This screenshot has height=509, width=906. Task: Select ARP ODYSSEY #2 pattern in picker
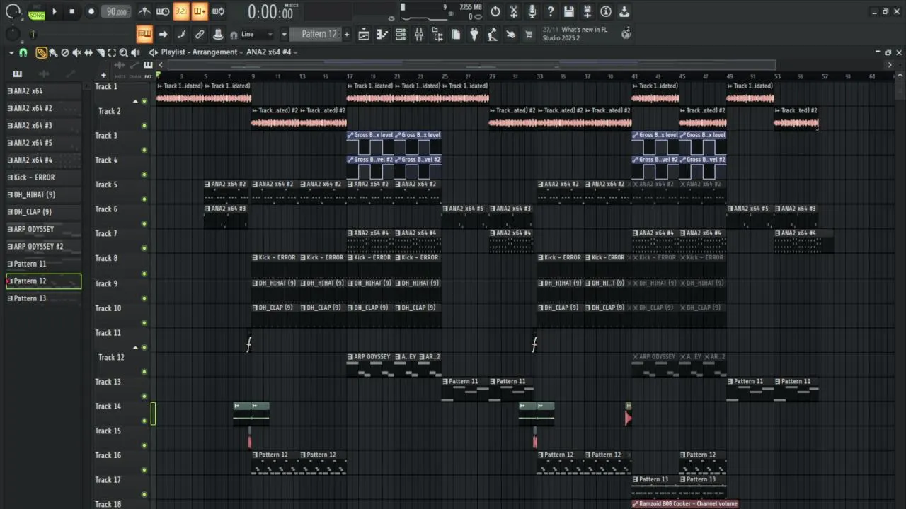pyautogui.click(x=43, y=246)
